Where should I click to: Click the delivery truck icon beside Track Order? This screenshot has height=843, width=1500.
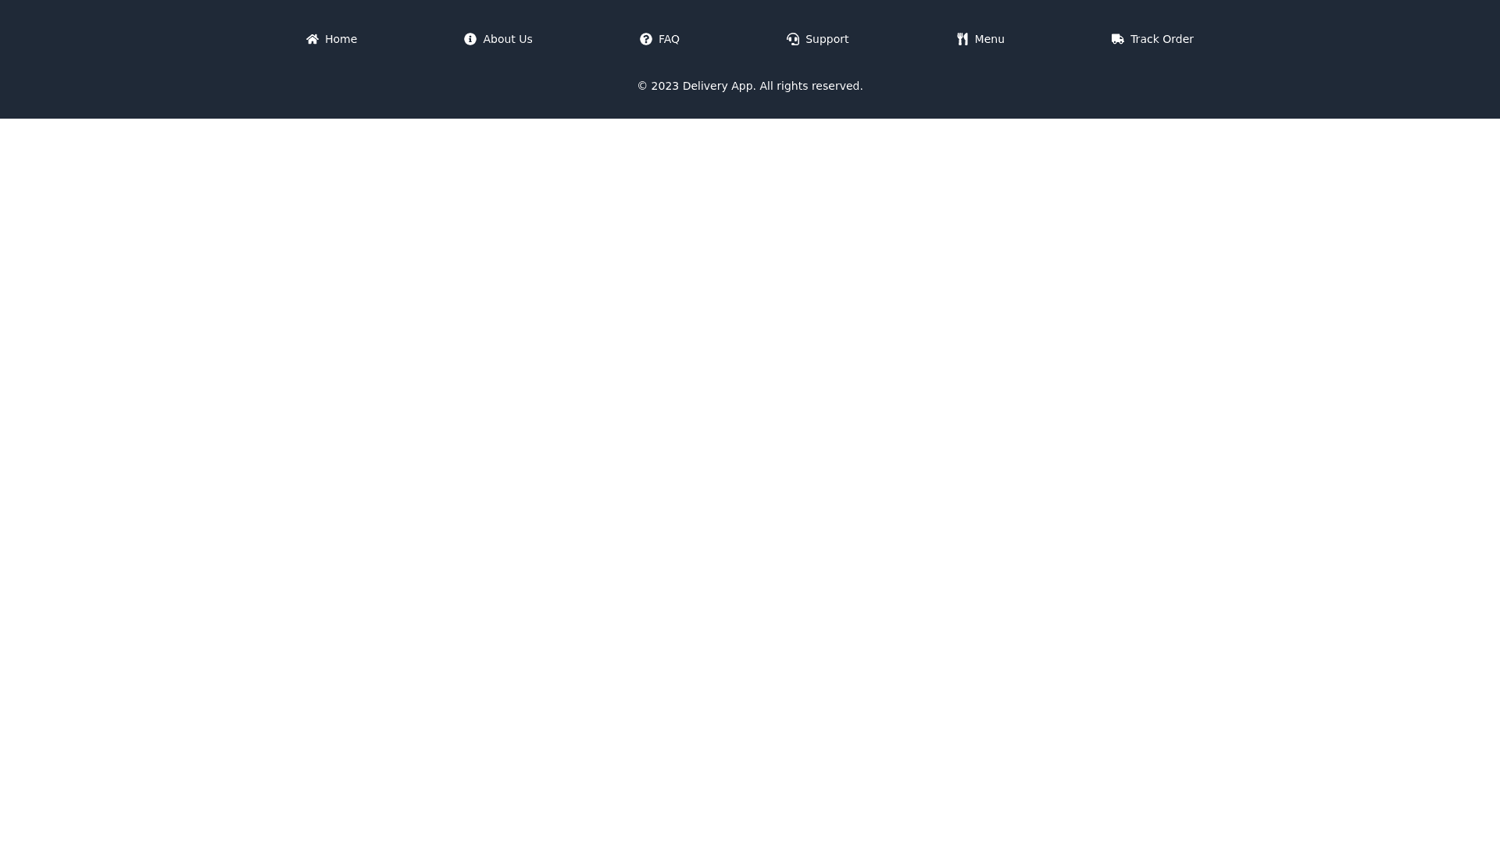tap(1118, 39)
